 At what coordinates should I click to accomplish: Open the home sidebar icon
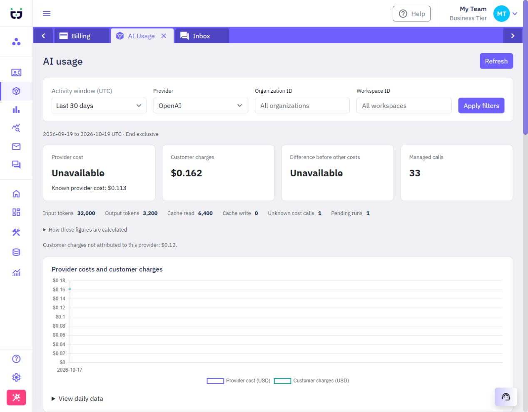point(16,194)
